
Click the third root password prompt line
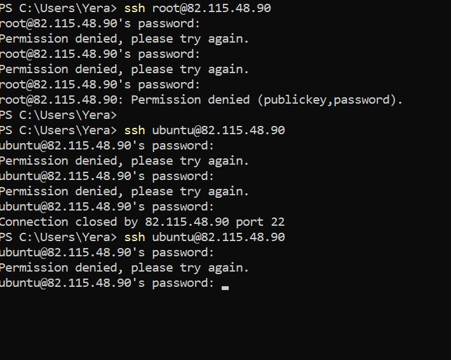(100, 85)
